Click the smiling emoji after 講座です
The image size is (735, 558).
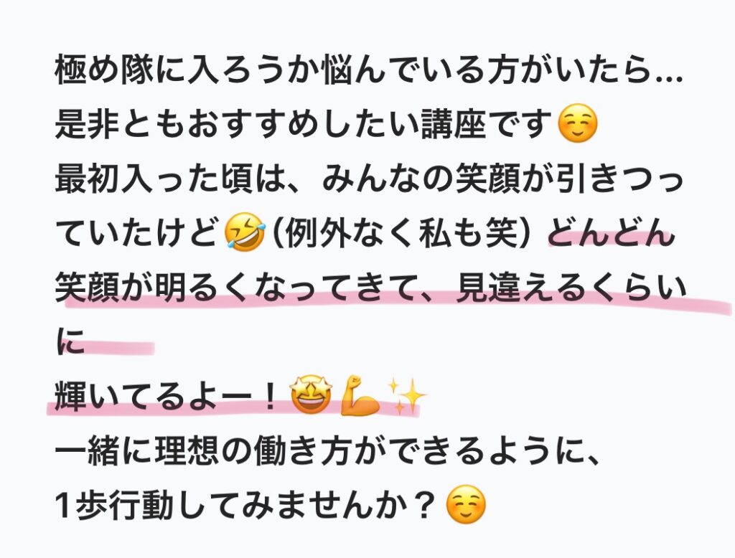pyautogui.click(x=579, y=123)
